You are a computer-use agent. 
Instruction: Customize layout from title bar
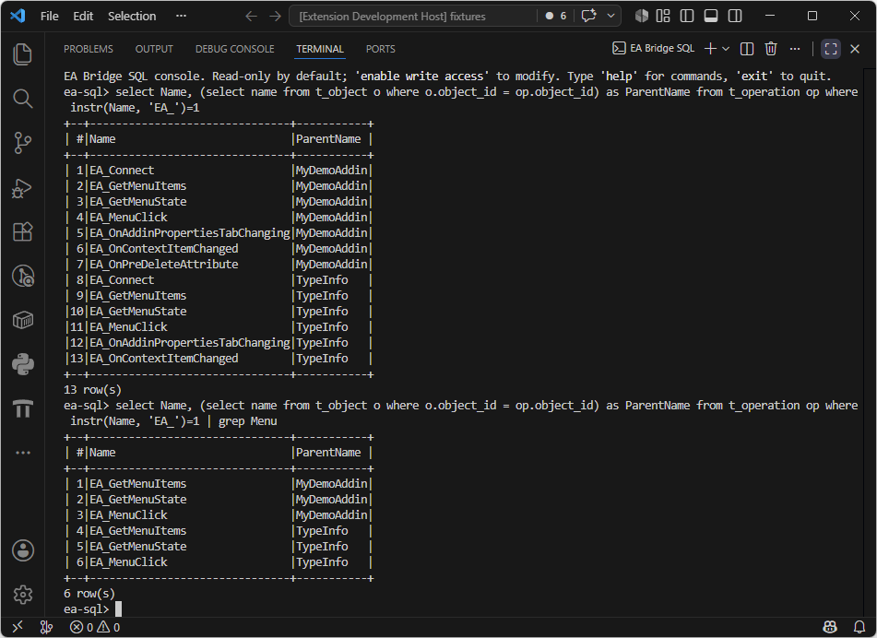[663, 17]
